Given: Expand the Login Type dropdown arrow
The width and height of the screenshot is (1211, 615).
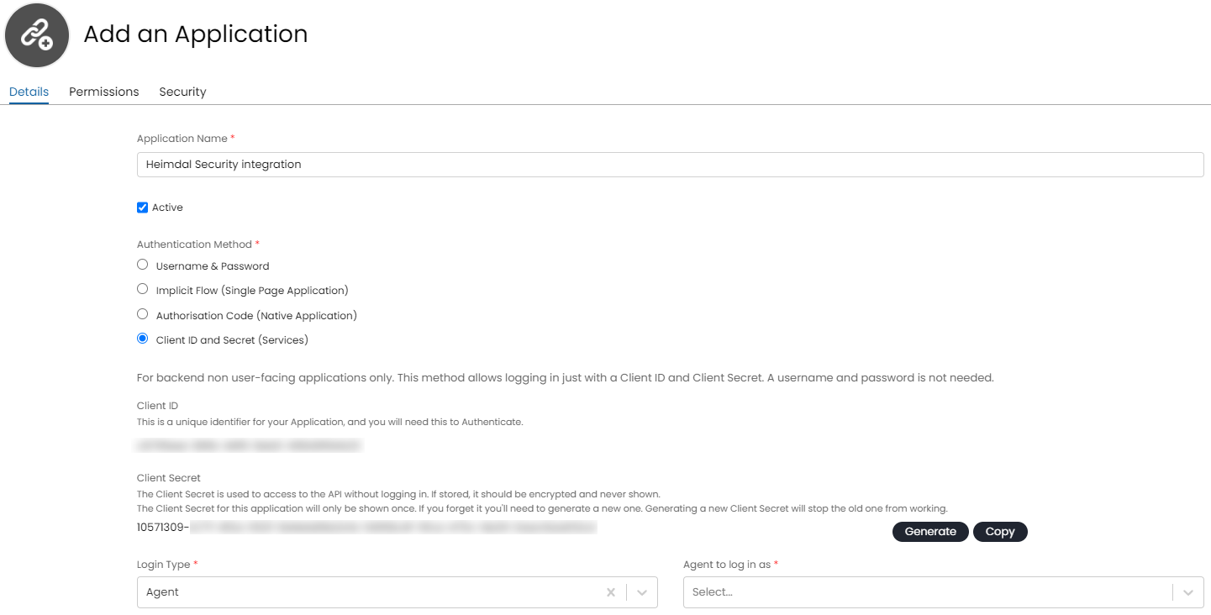Looking at the screenshot, I should point(642,592).
